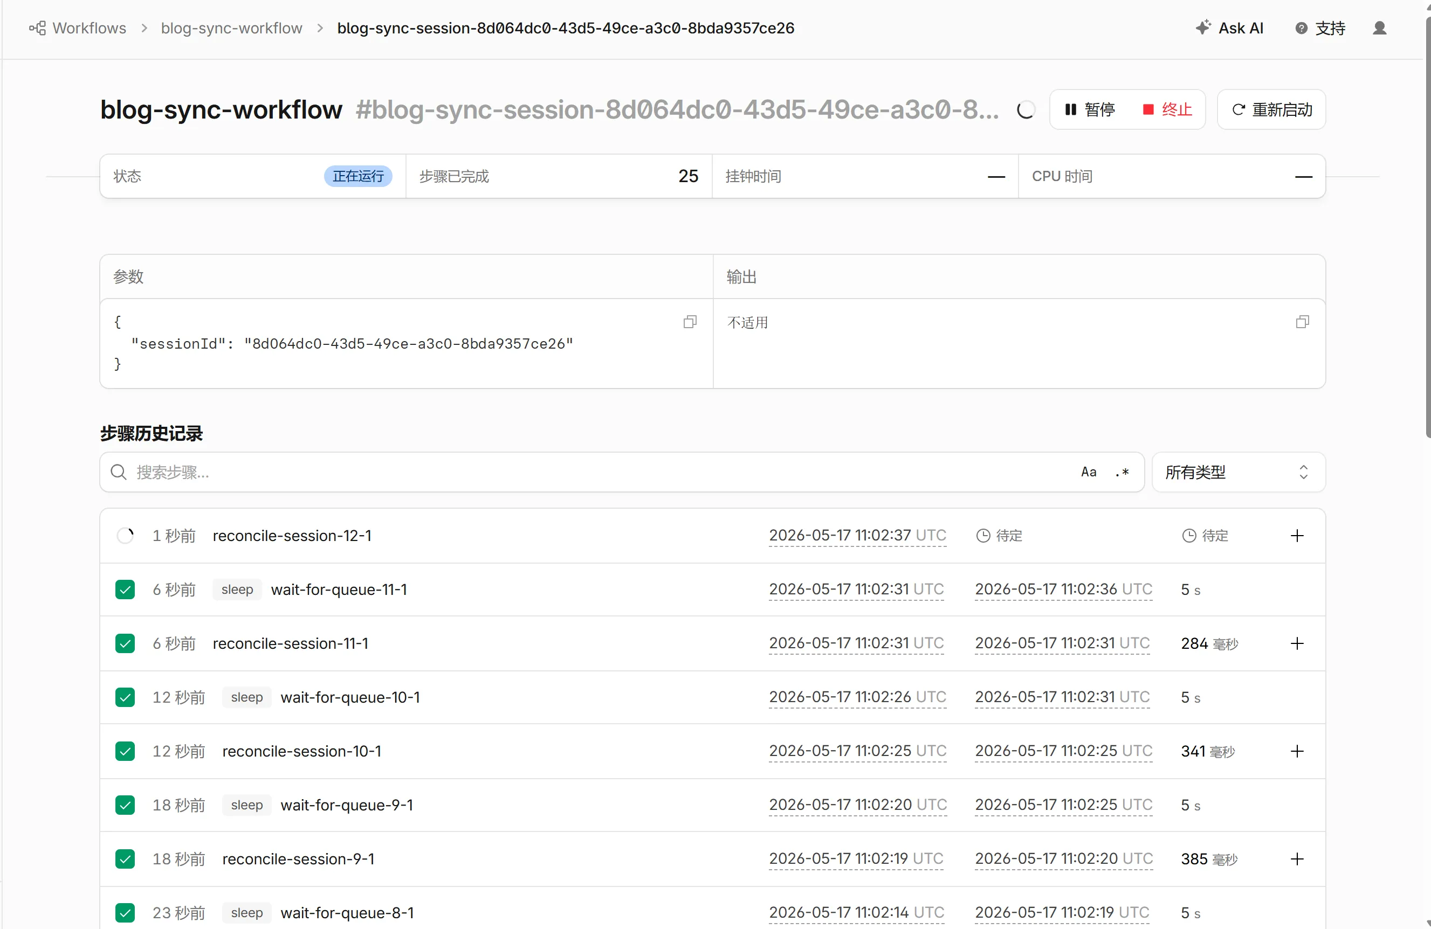
Task: Select step name reconcile-session-12-1
Action: [x=292, y=536]
